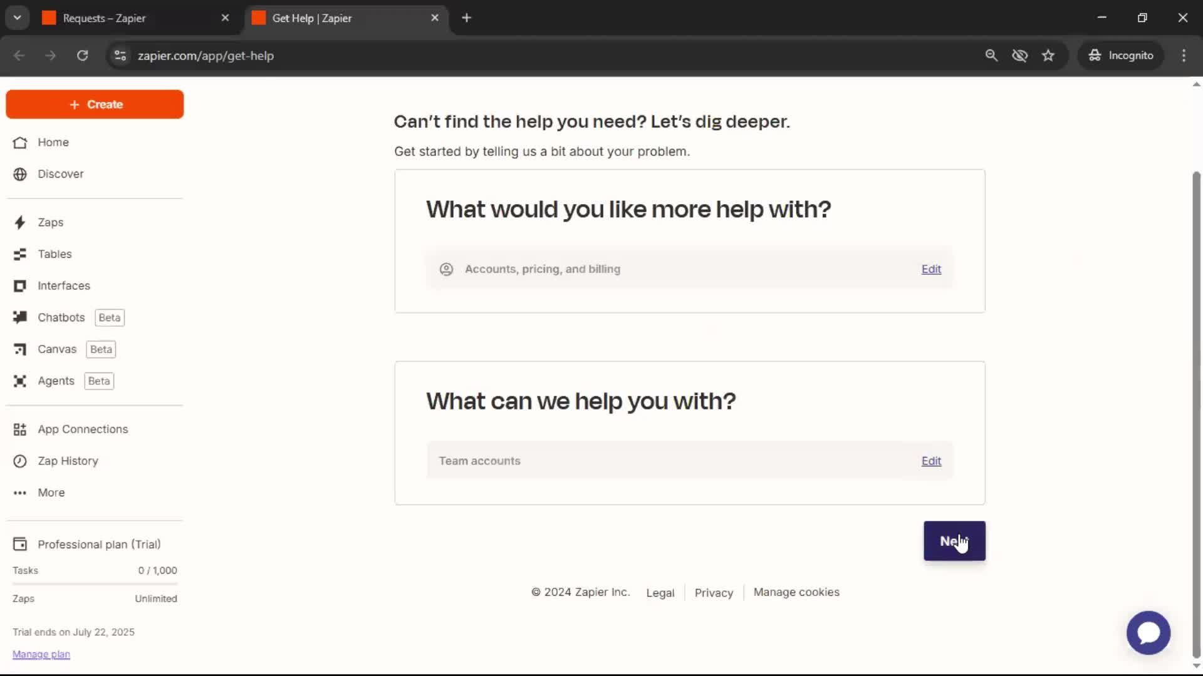The image size is (1203, 676).
Task: Click the Accounts, pricing, and billing text
Action: click(543, 269)
